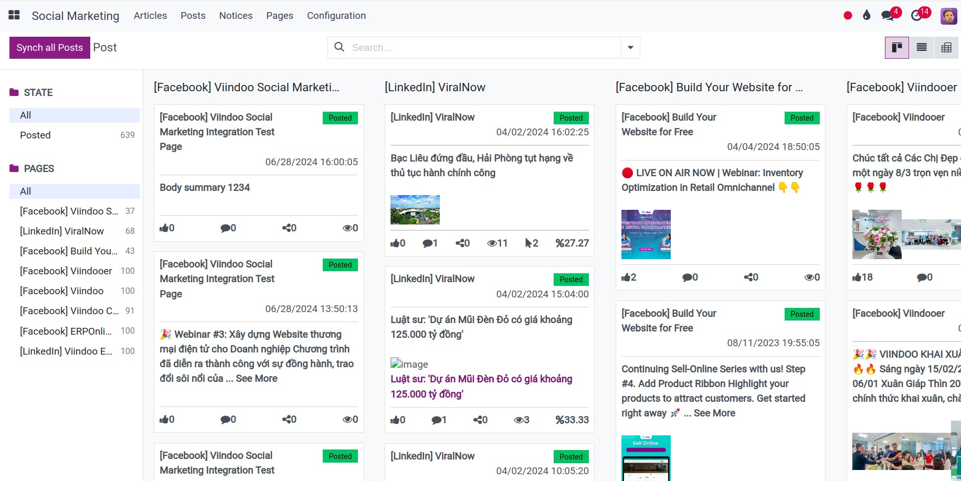
Task: Click the PAGES folder icon
Action: point(14,168)
